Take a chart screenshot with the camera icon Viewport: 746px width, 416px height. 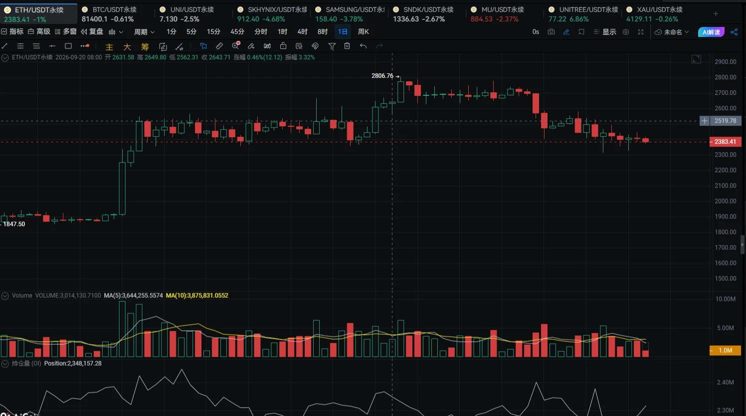[x=551, y=32]
